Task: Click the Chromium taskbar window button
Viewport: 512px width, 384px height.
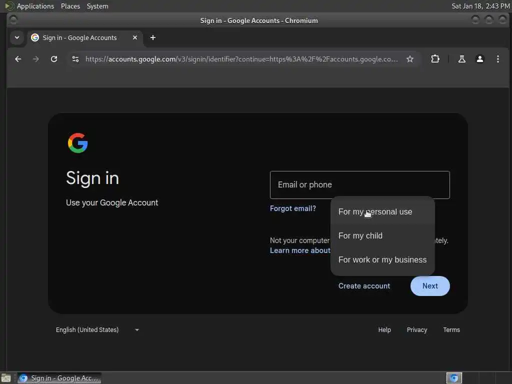Action: coord(59,378)
